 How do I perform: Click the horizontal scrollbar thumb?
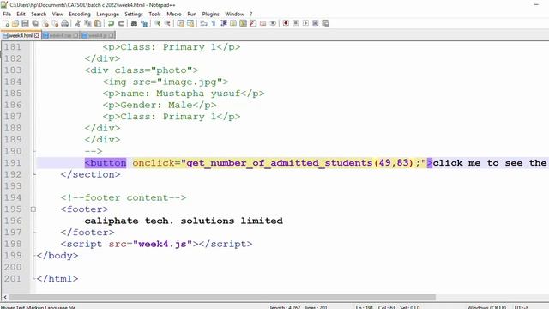pyautogui.click(x=223, y=297)
